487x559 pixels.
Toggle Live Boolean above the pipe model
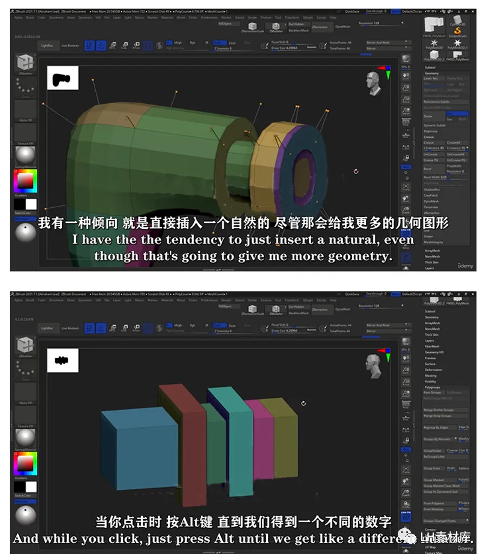tap(70, 45)
